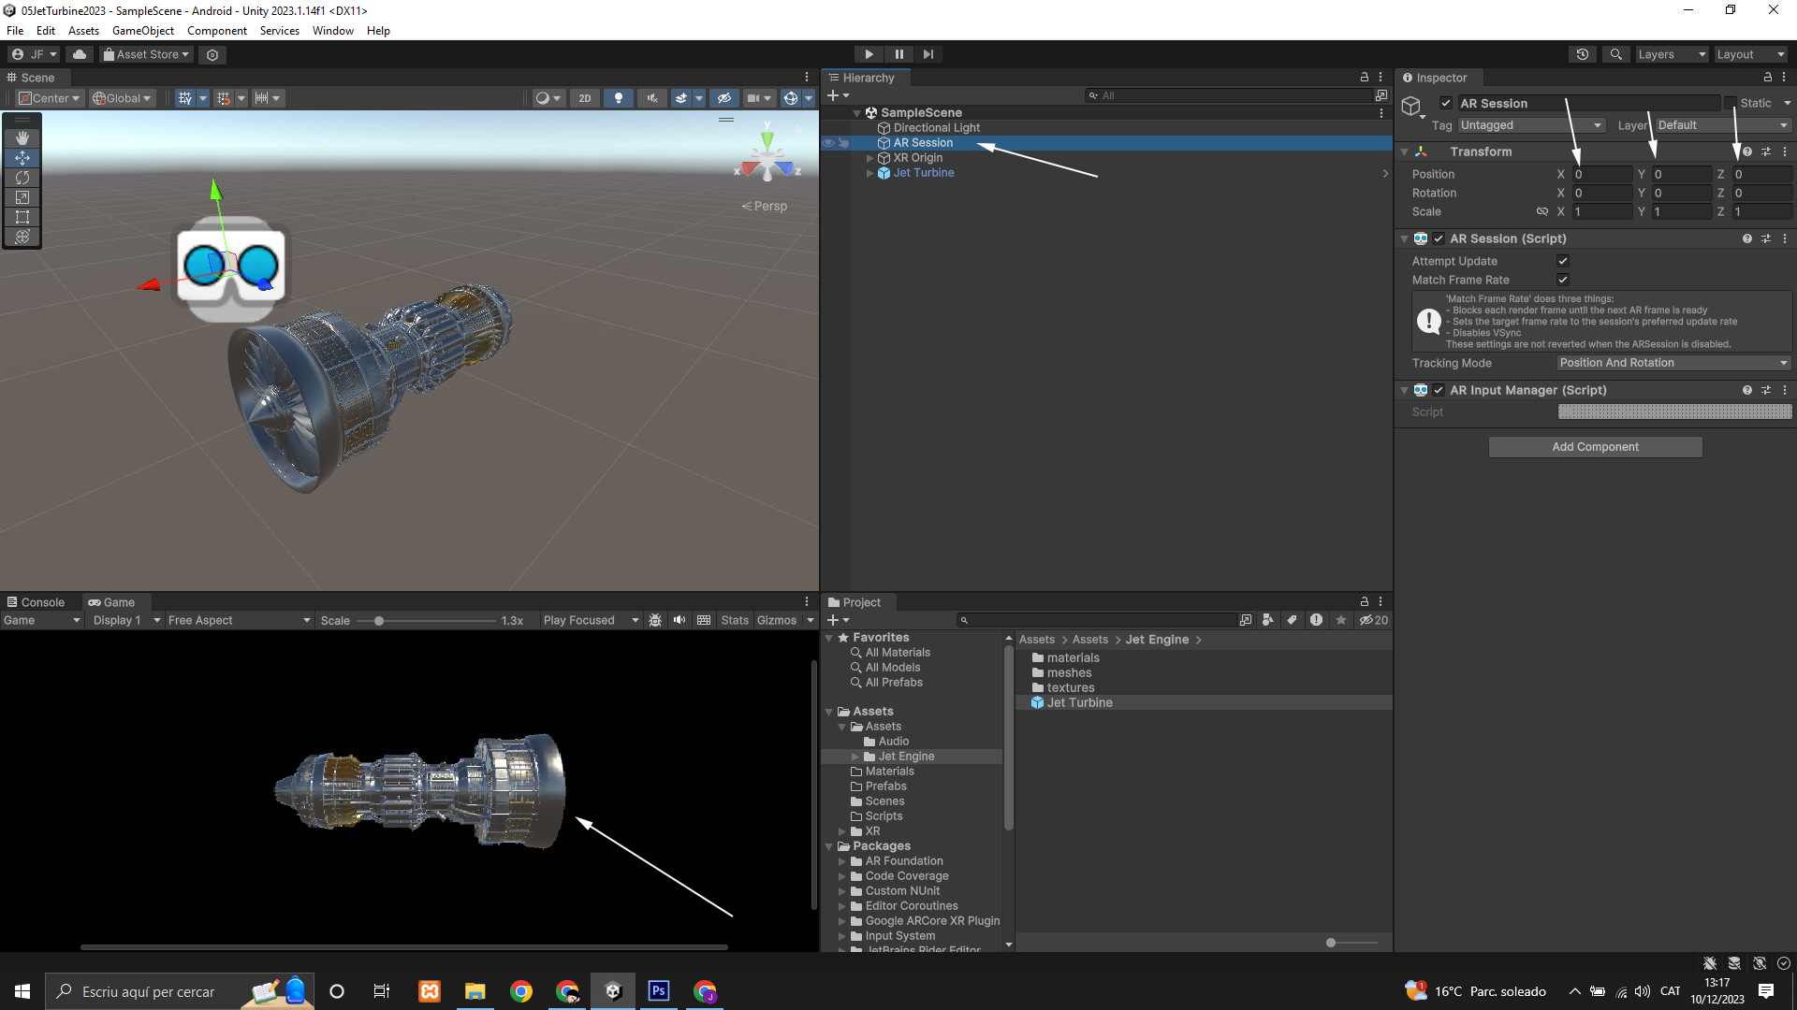
Task: Expand XR Origin in the Hierarchy
Action: point(869,158)
